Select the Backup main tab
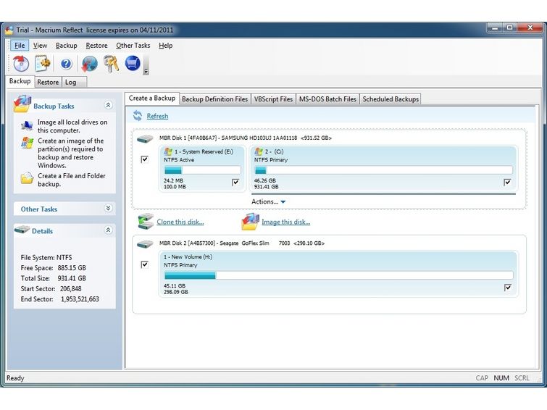This screenshot has height=410, width=547. 20,81
